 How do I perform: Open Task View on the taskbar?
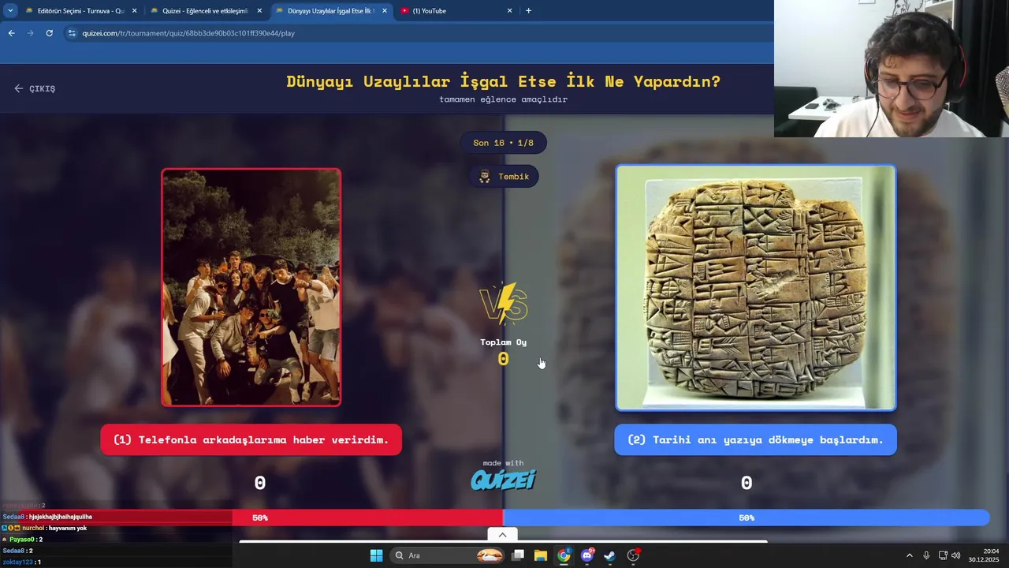(518, 555)
